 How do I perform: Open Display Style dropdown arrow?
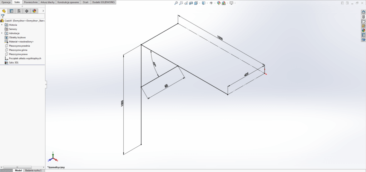point(207,3)
